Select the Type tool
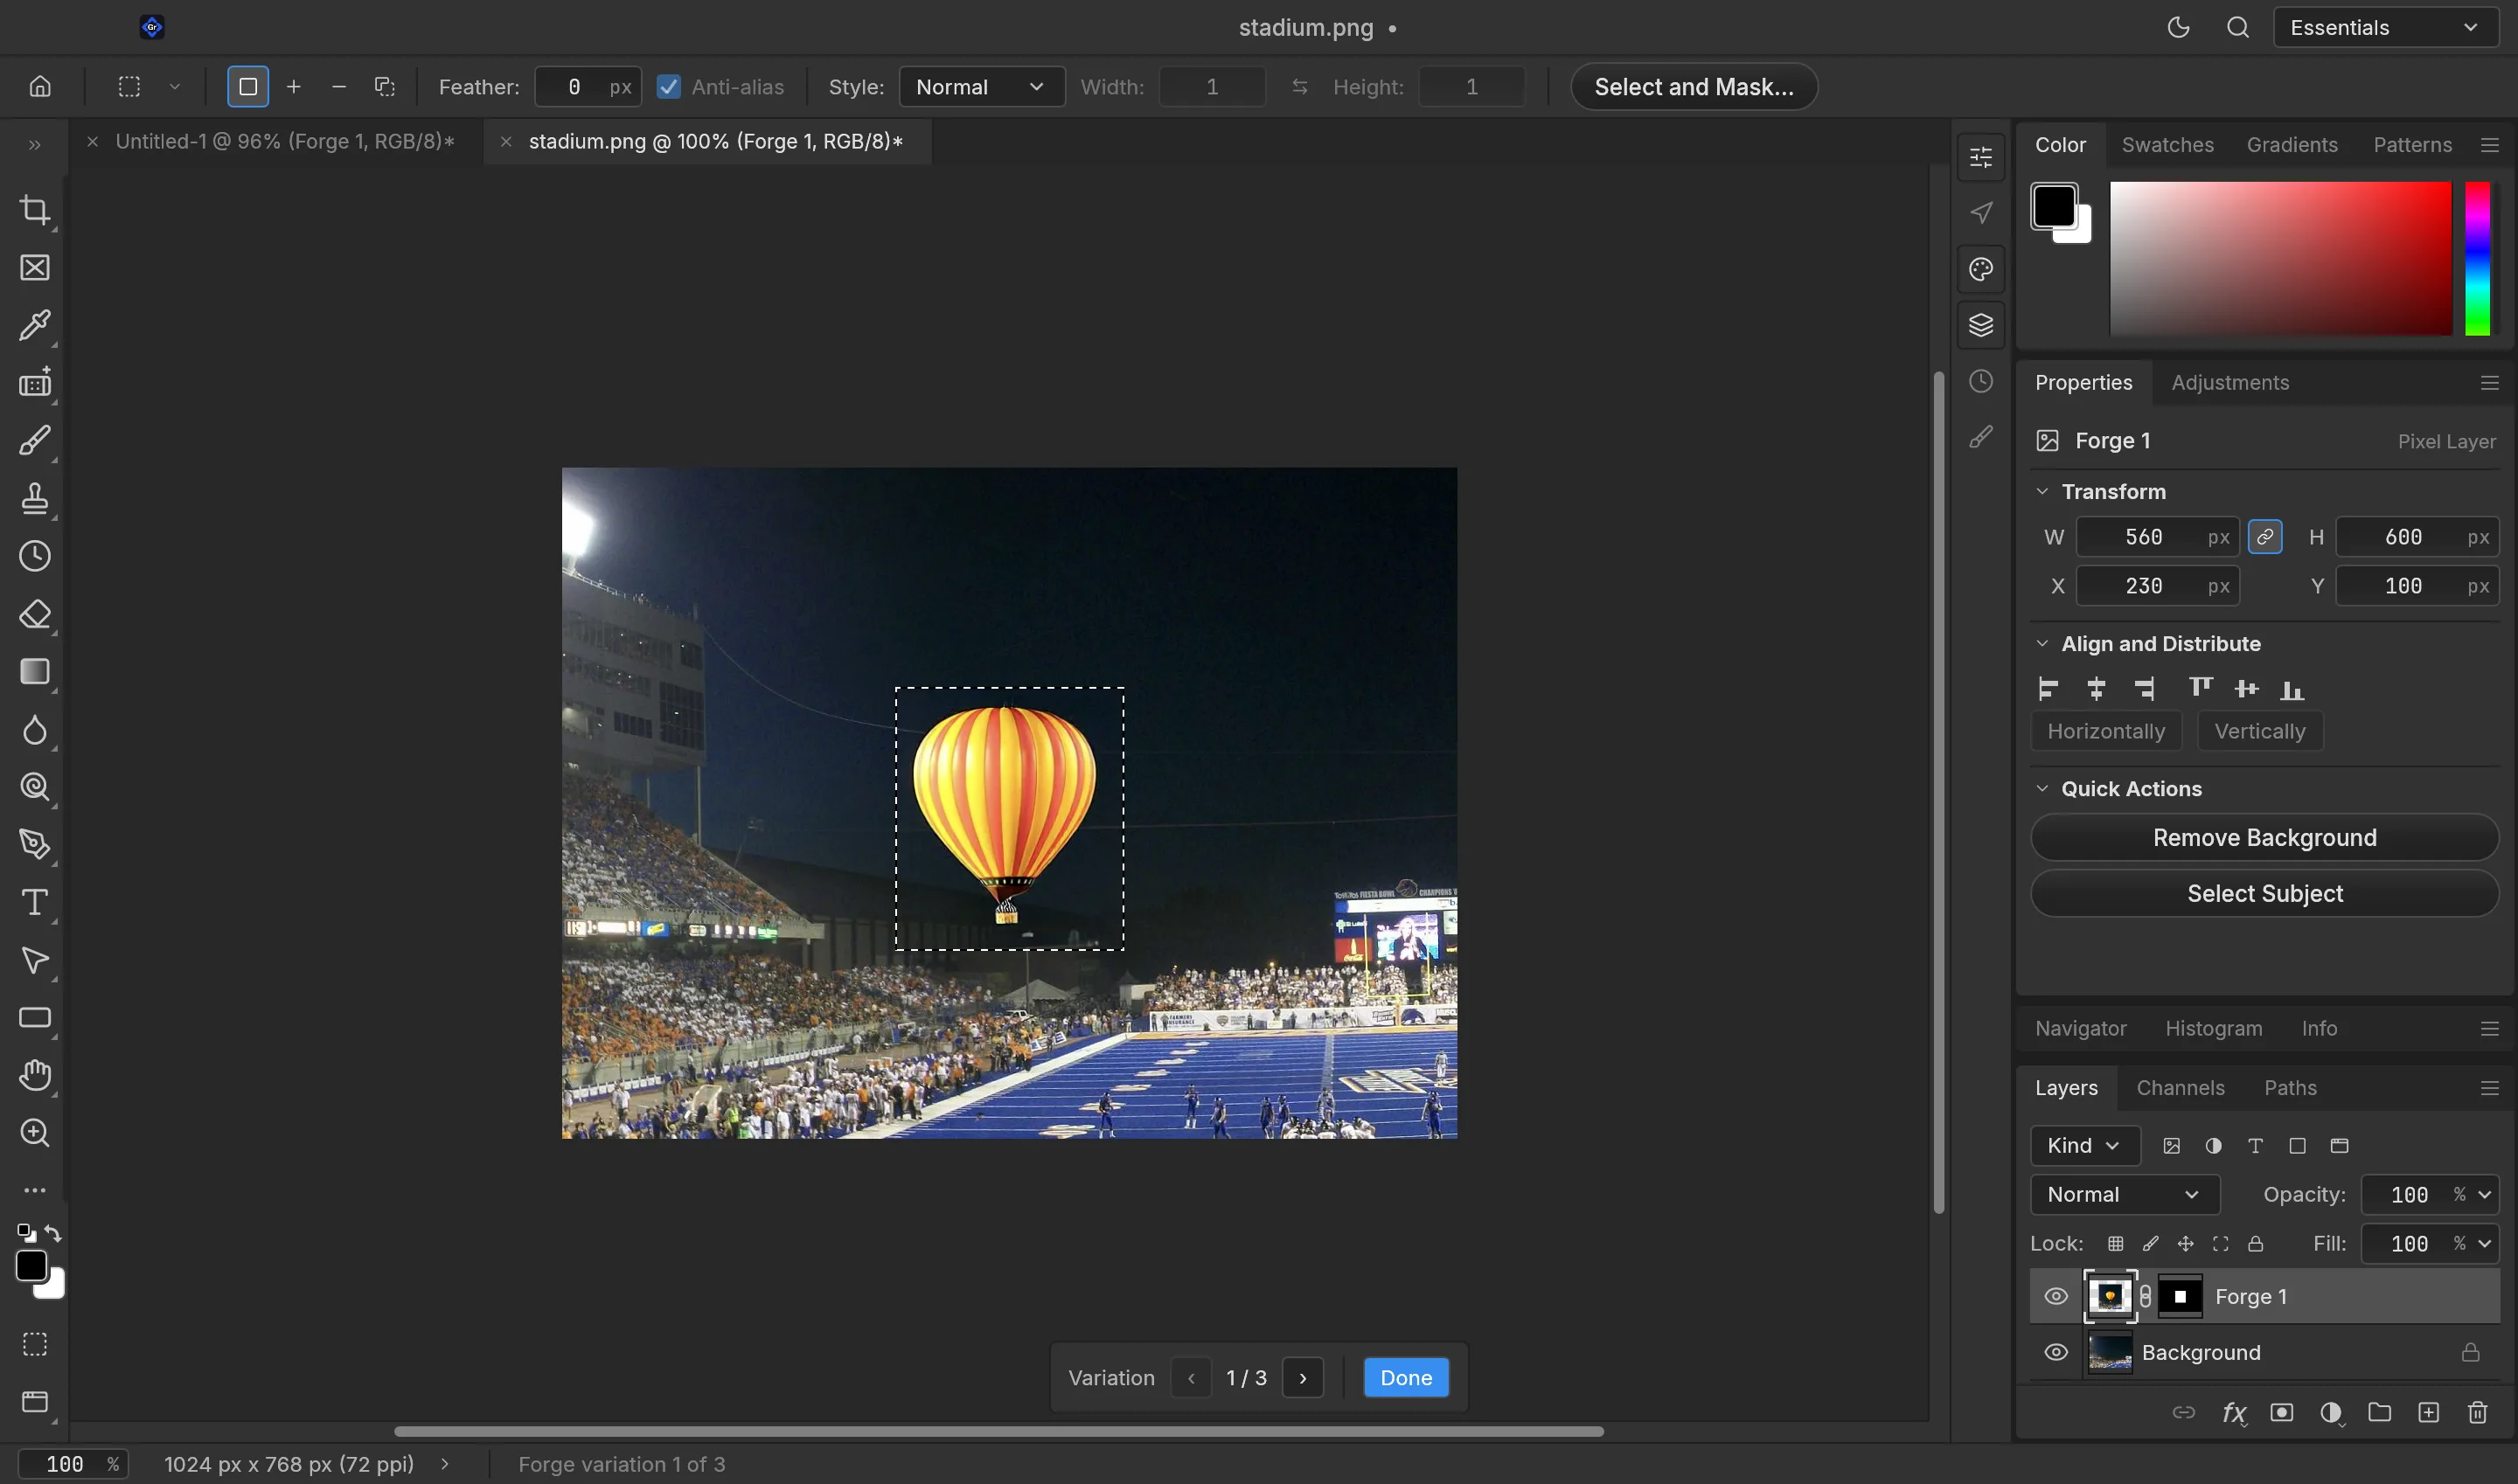 point(35,902)
